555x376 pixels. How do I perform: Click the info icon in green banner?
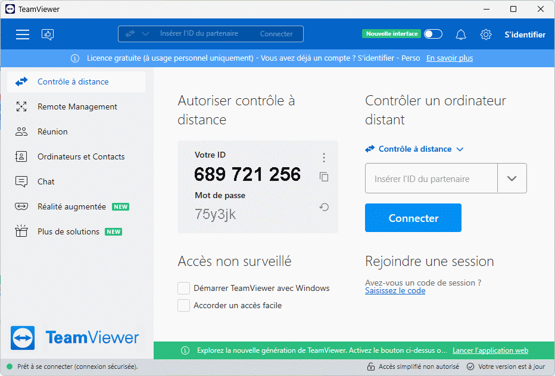tap(185, 350)
